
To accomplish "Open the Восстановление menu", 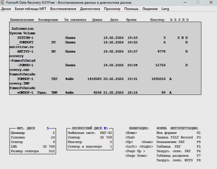I will point(63,9).
